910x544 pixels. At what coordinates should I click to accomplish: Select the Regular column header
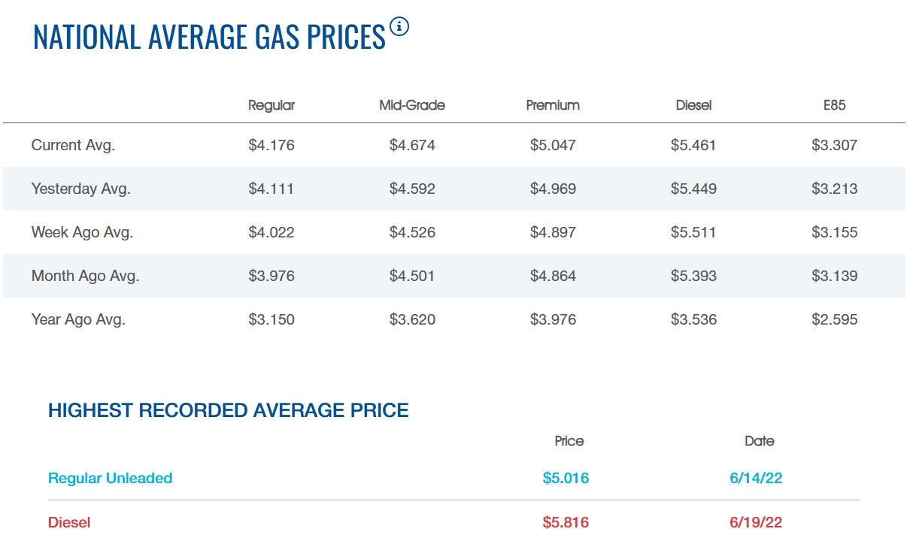point(271,105)
